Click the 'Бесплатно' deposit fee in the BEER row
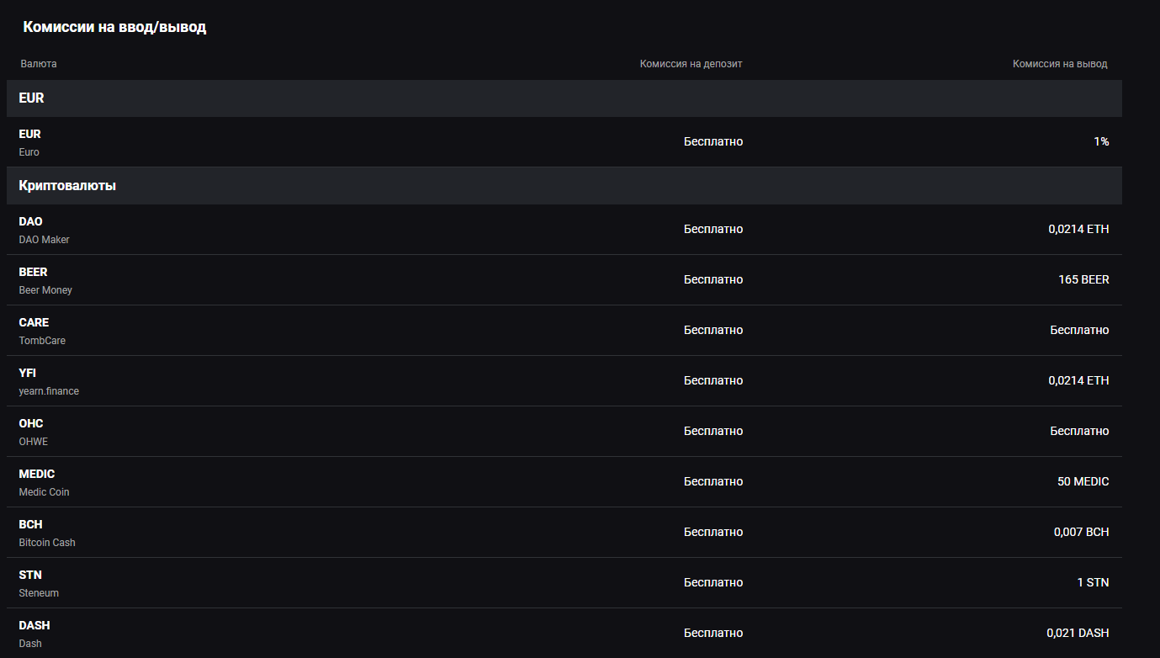 pyautogui.click(x=713, y=279)
